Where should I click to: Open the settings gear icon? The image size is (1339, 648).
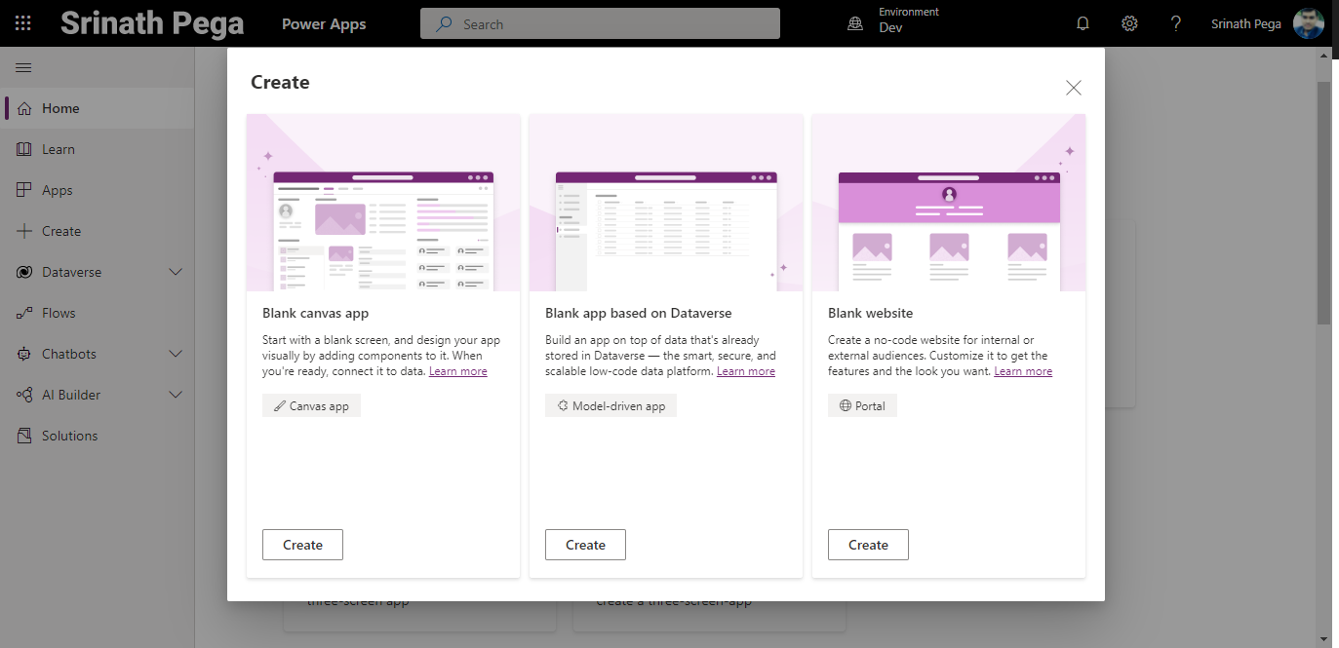tap(1129, 23)
